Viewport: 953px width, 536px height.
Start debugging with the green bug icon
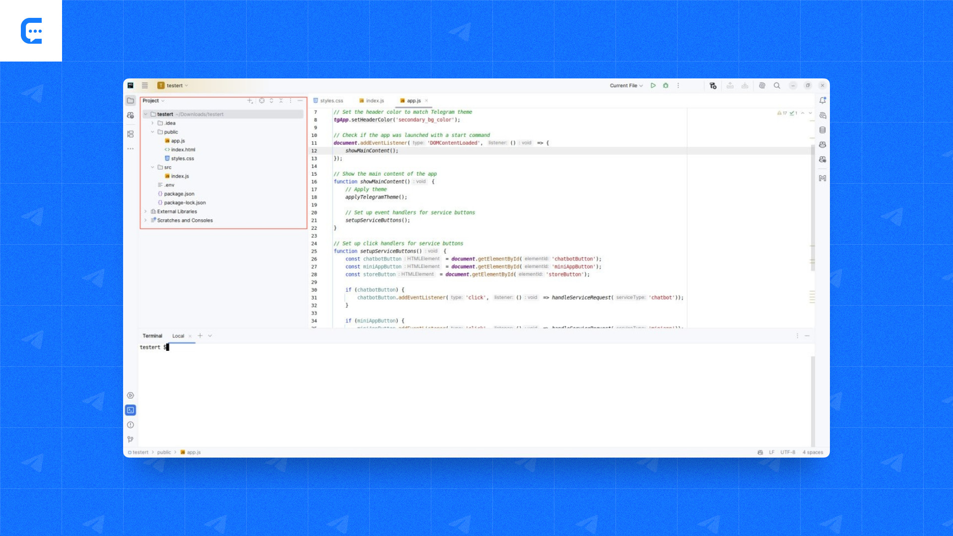click(666, 85)
